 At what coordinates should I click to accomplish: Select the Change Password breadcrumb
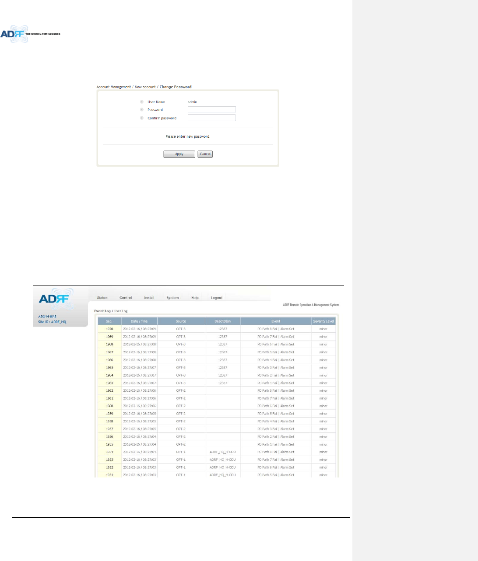176,87
